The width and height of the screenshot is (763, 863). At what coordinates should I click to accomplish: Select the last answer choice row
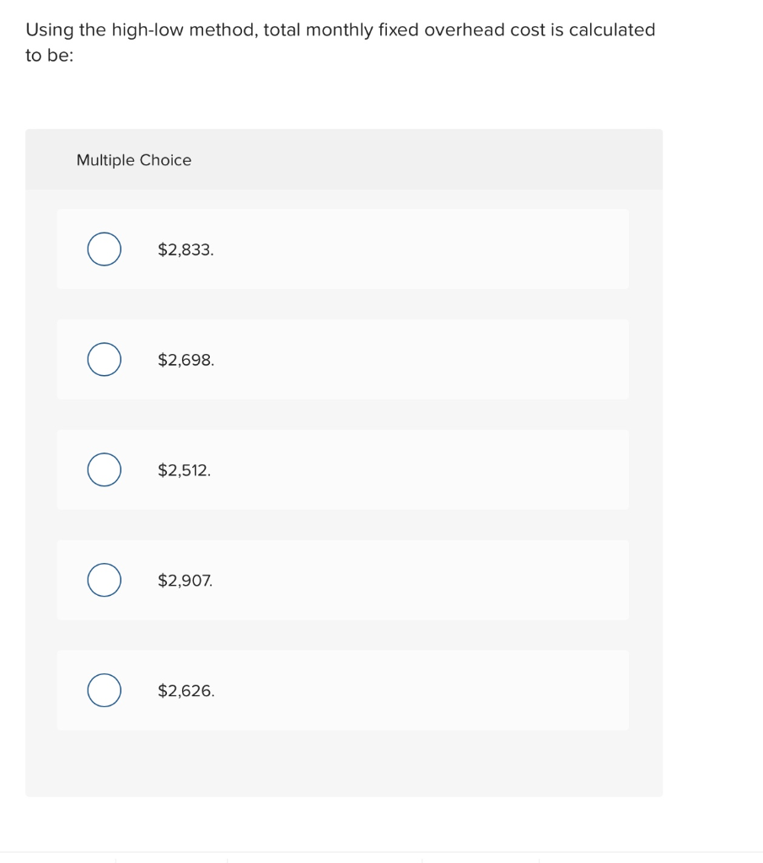[342, 690]
